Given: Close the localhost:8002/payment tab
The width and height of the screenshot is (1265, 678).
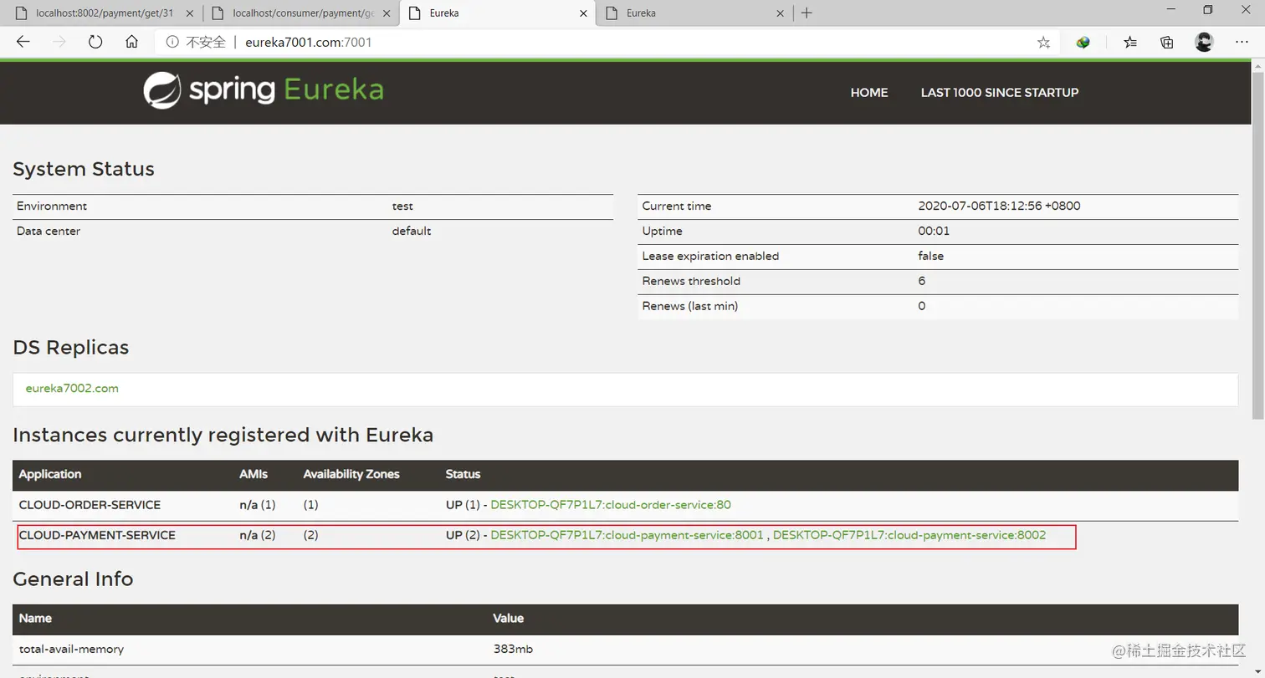Looking at the screenshot, I should [x=188, y=13].
